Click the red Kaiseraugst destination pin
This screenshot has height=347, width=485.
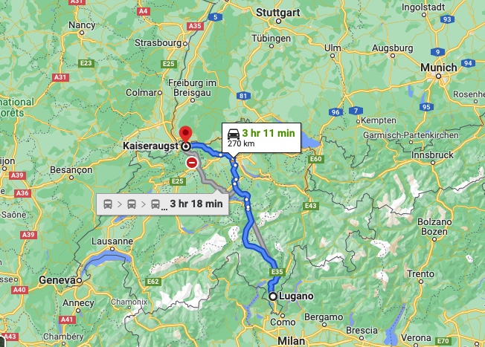(185, 134)
